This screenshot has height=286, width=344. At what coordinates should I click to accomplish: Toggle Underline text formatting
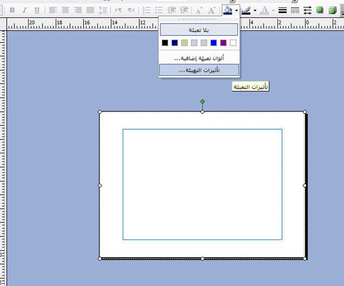[x=36, y=10]
